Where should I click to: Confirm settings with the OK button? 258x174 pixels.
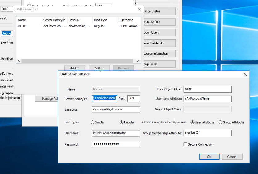(x=209, y=157)
